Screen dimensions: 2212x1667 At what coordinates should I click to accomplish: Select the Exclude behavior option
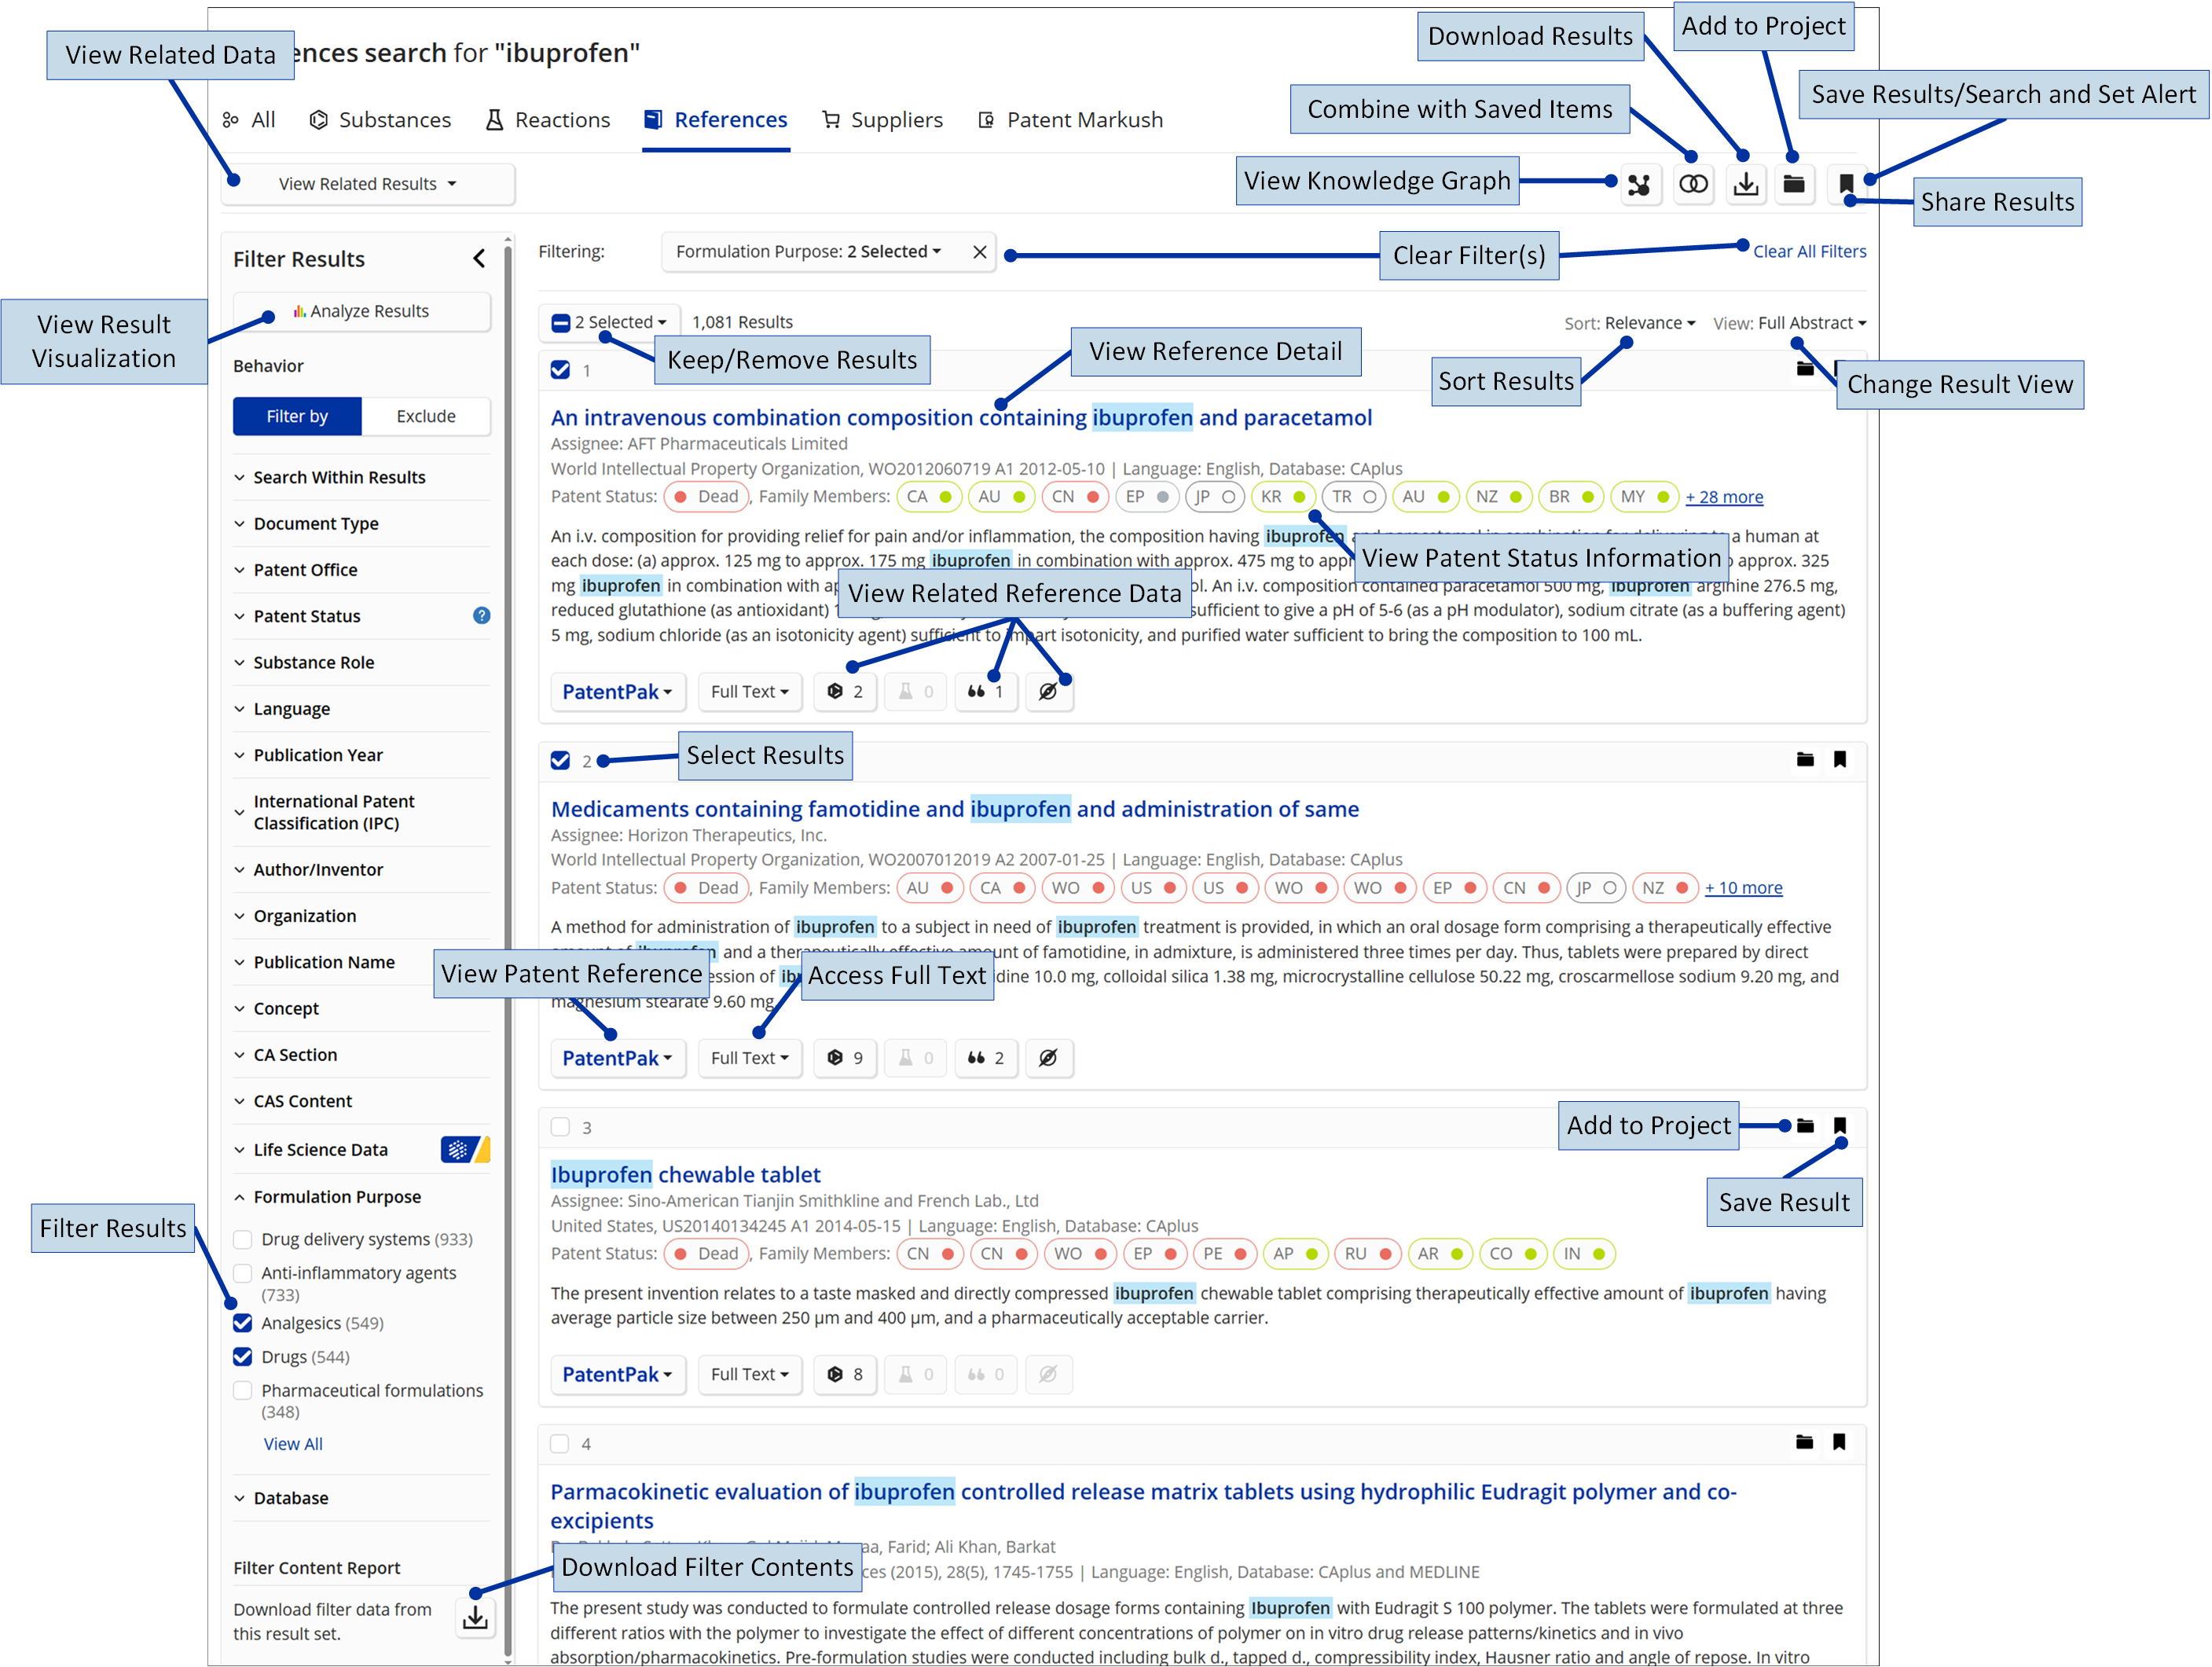coord(426,416)
